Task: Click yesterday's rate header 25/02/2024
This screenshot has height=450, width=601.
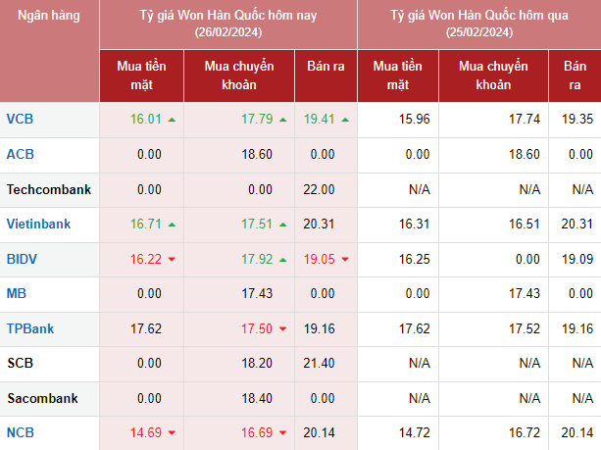Action: 478,25
